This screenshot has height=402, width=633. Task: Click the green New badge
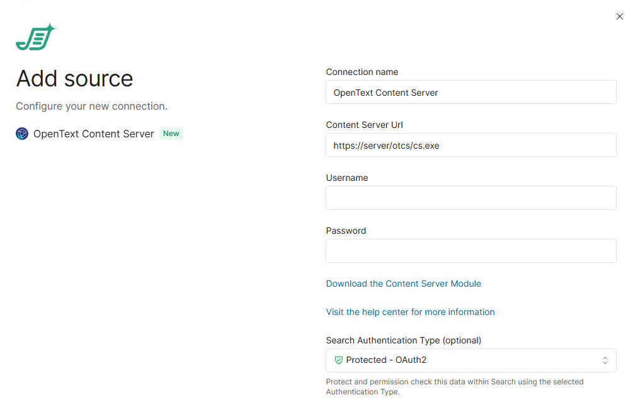pyautogui.click(x=171, y=134)
